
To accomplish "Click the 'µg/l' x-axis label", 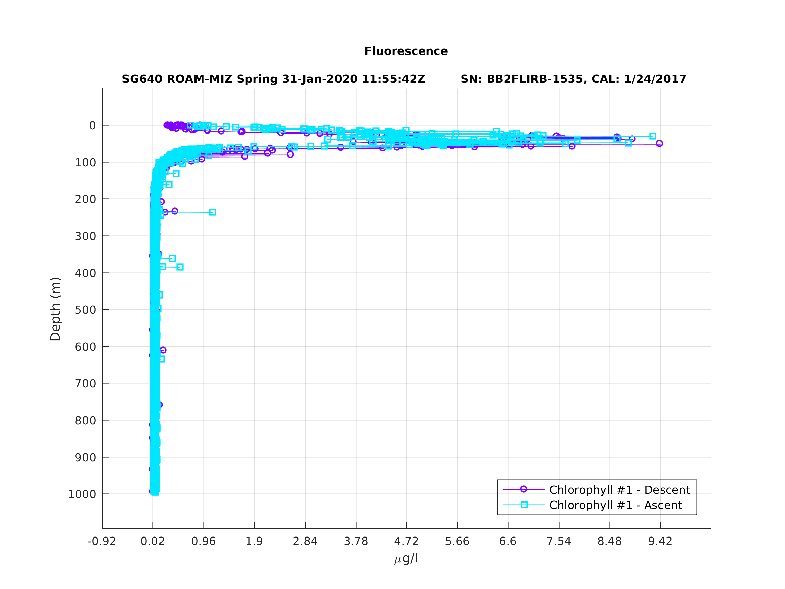I will point(406,558).
